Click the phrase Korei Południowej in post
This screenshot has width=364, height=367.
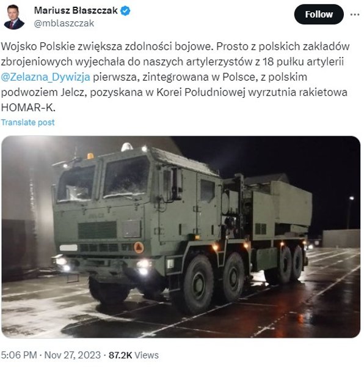tap(201, 92)
